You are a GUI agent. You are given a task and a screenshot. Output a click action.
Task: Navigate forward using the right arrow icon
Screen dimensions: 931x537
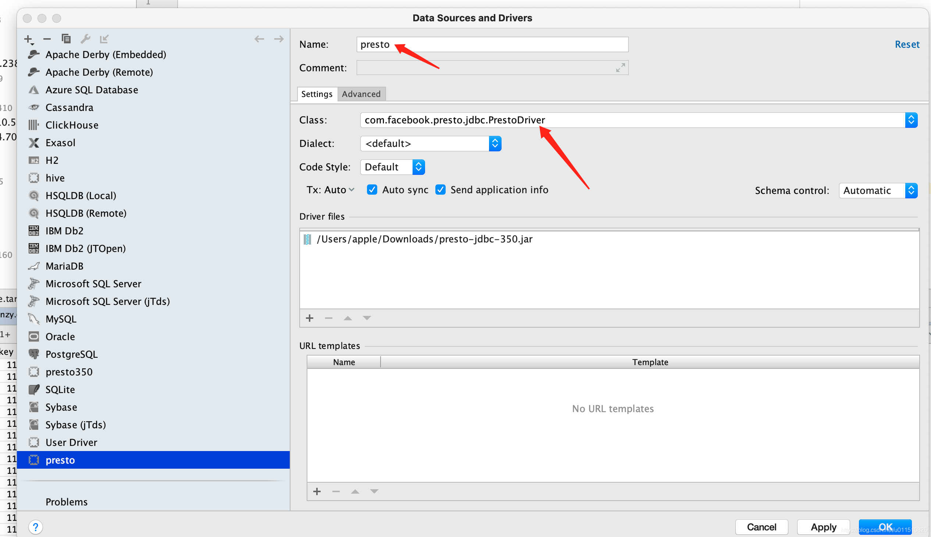(279, 39)
